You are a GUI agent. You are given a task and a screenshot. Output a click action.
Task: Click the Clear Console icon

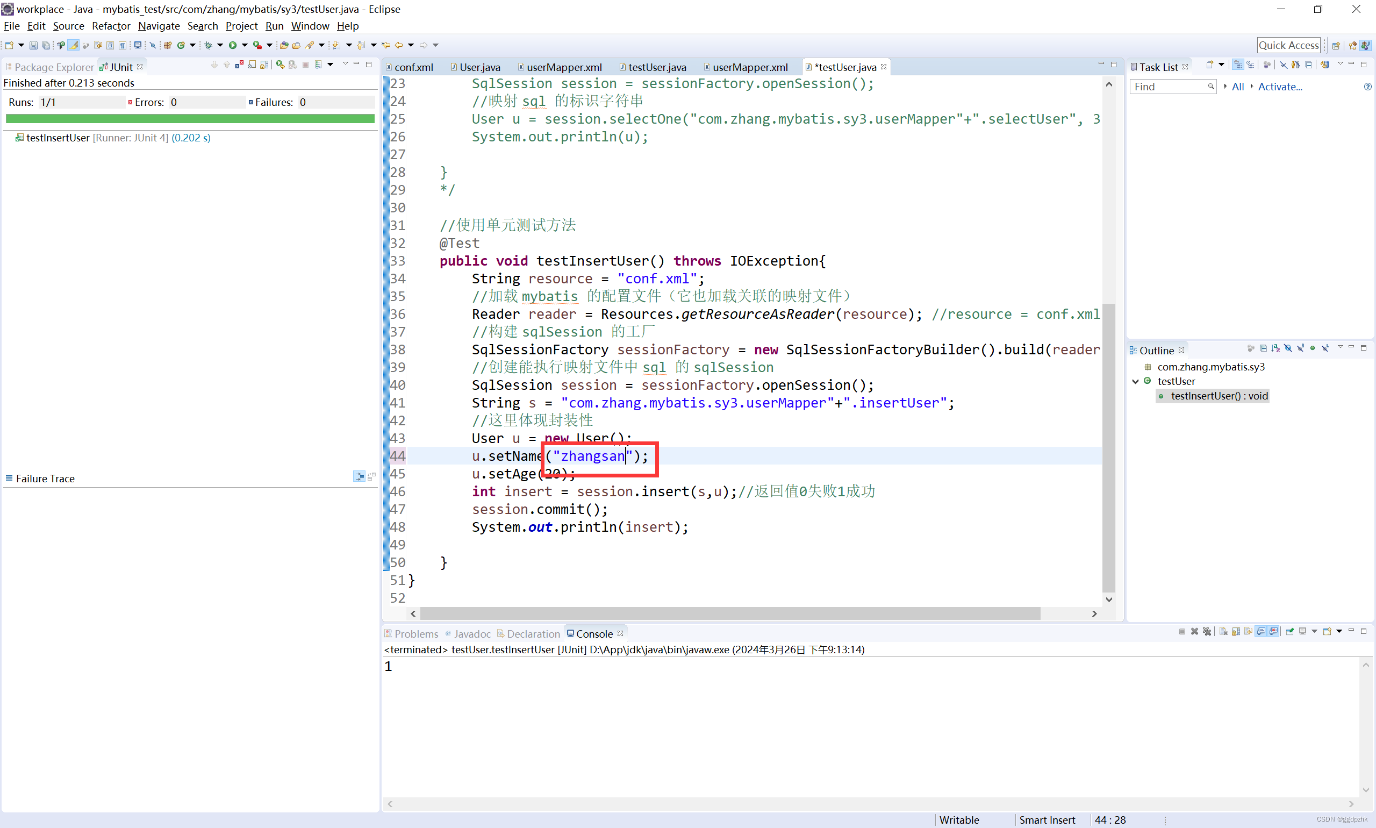coord(1223,632)
